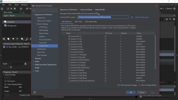Click horizontal scrollbar below room editor
This screenshot has width=178, height=100.
click(54, 97)
